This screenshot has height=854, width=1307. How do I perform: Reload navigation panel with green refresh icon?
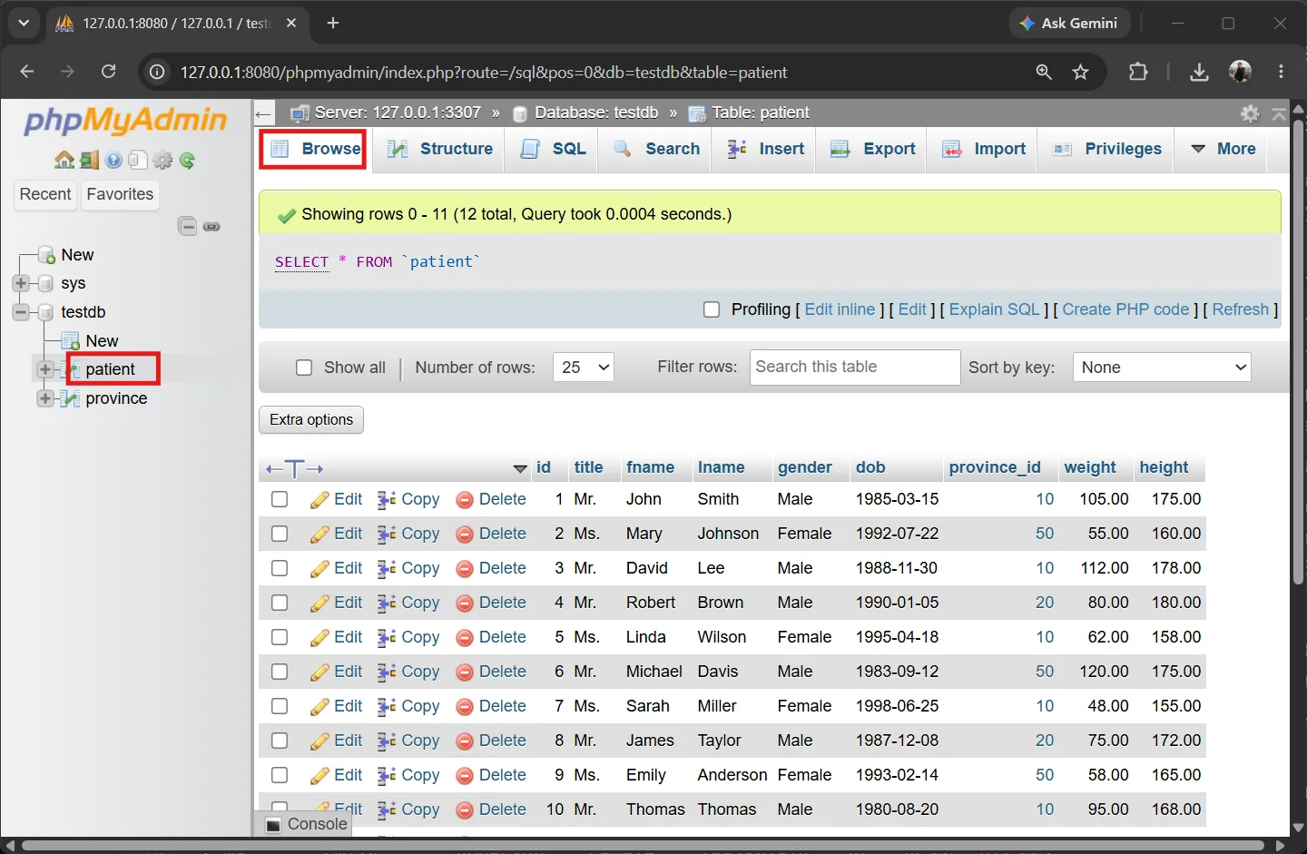(187, 161)
